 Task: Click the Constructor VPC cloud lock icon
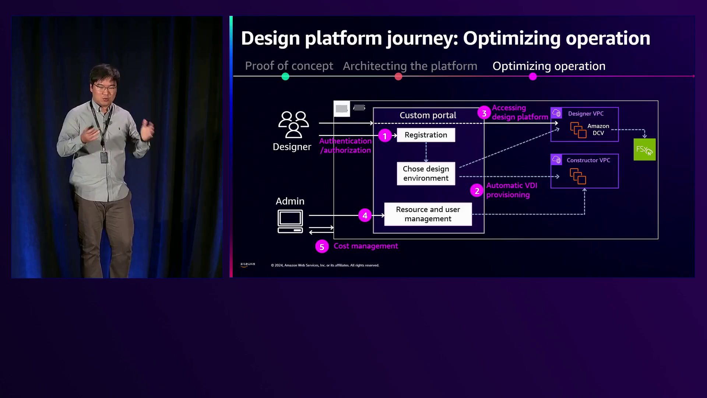coord(556,160)
